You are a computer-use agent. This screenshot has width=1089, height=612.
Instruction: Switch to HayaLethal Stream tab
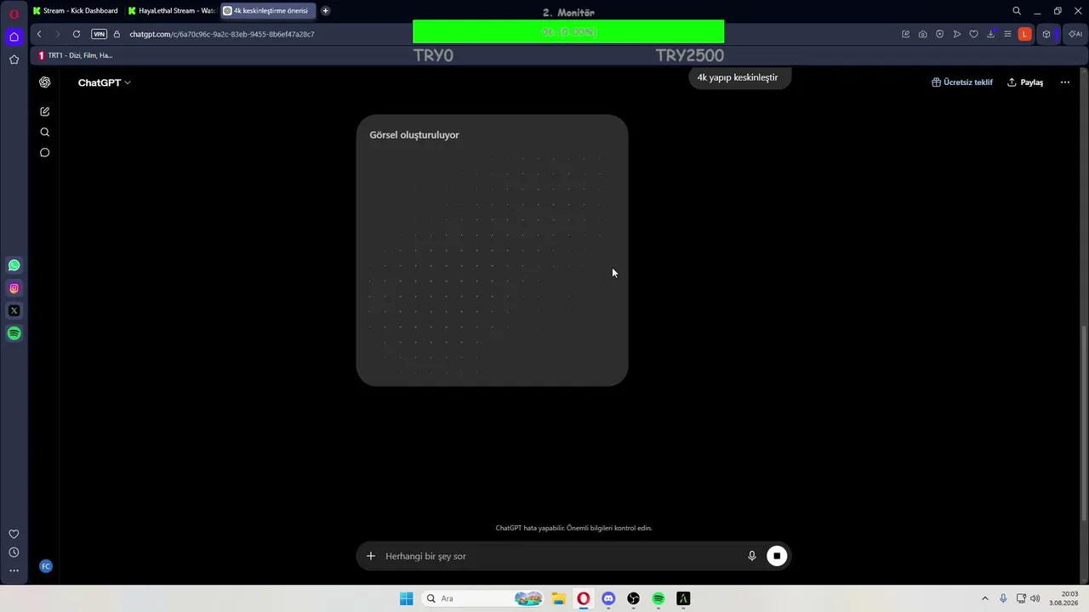pyautogui.click(x=171, y=11)
